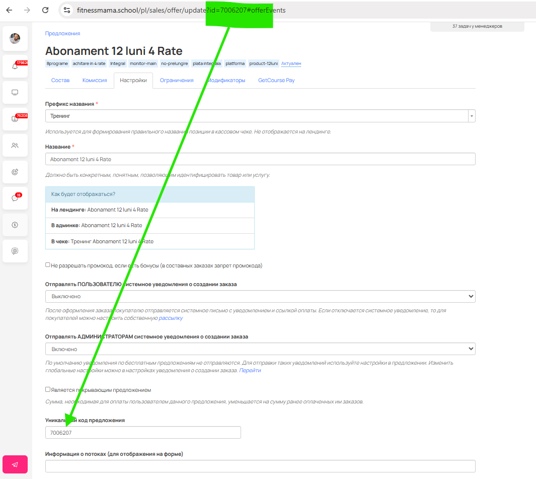Follow the рассылку link
The image size is (536, 479).
[171, 318]
